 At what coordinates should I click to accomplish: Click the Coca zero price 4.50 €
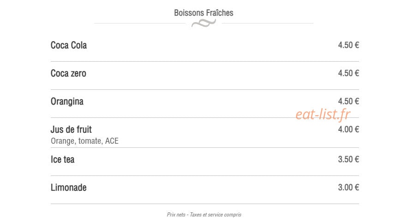point(348,73)
